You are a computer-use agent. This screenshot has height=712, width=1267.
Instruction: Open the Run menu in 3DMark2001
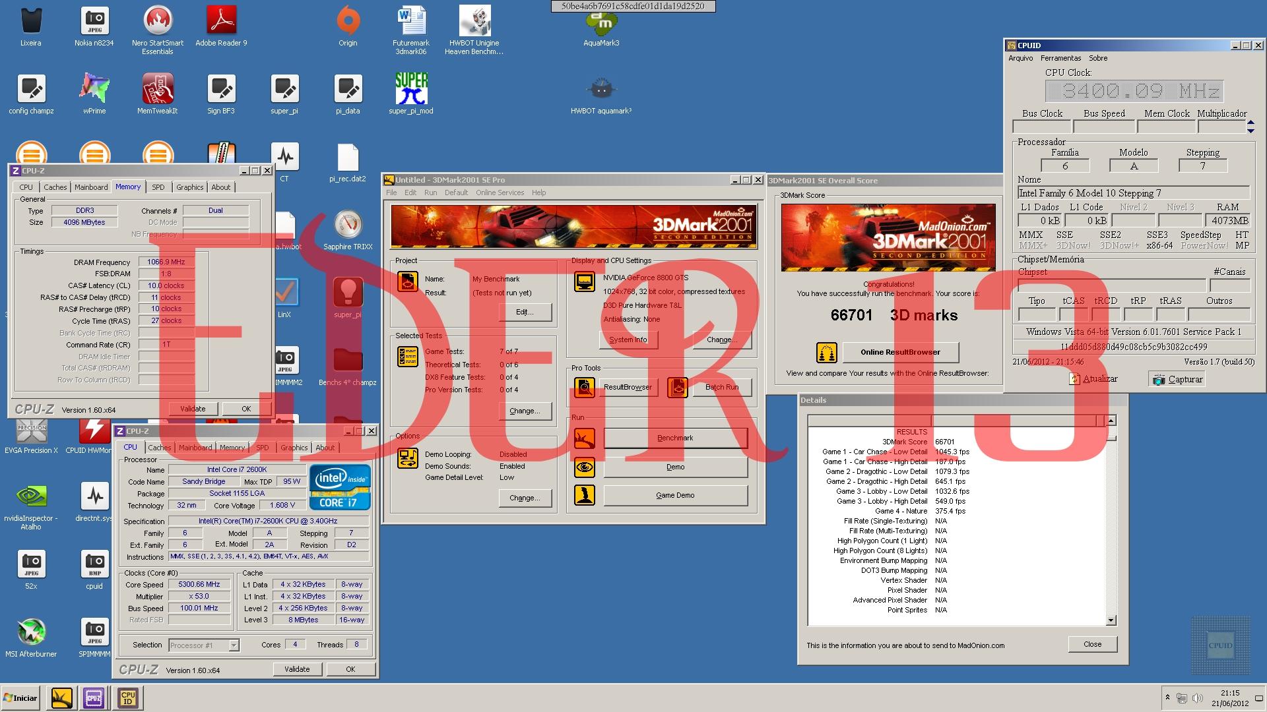point(430,193)
